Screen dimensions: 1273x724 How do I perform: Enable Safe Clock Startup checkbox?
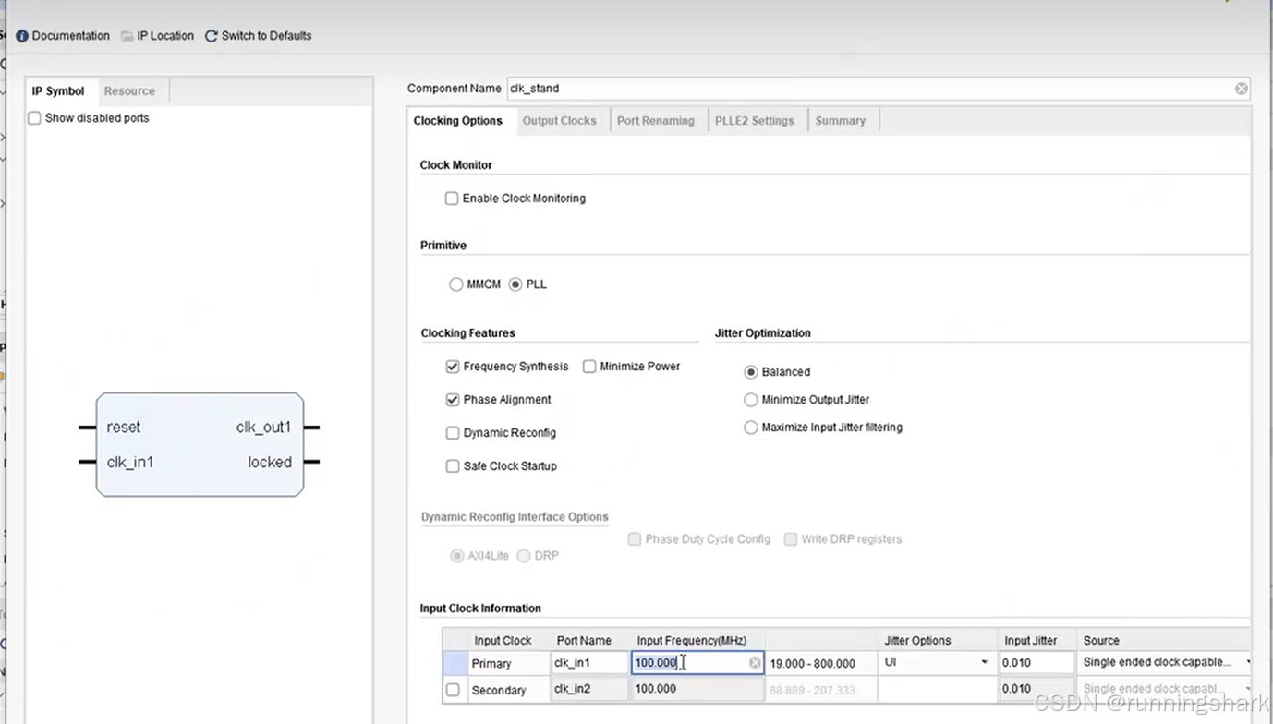(453, 466)
